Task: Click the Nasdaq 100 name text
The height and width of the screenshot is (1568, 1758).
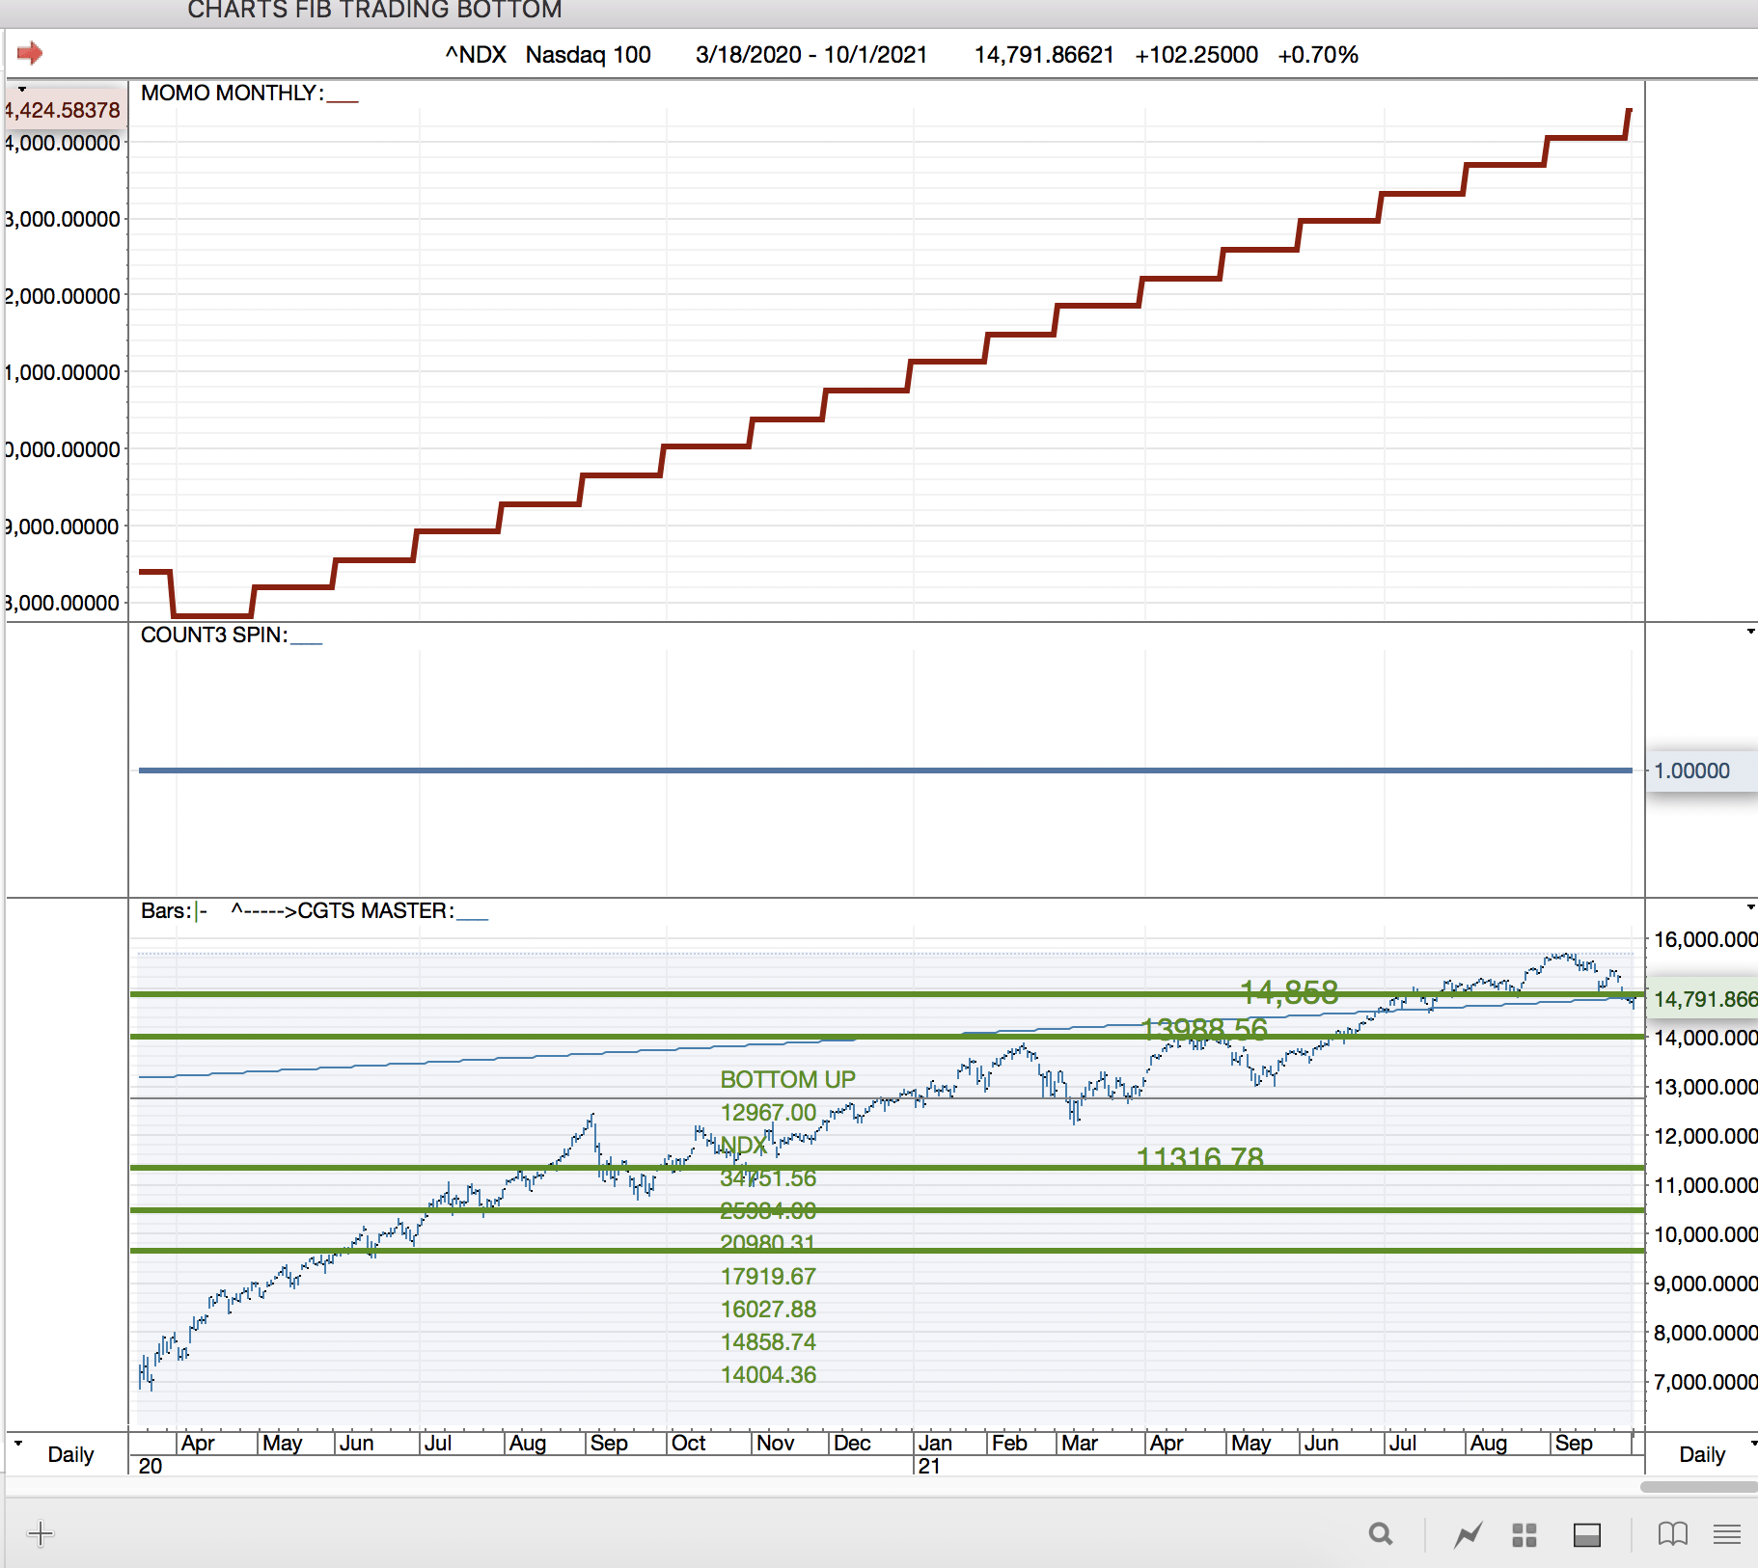Action: pyautogui.click(x=588, y=54)
